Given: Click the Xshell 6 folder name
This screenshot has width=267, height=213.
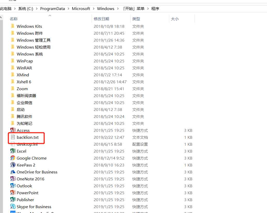Looking at the screenshot, I should [24, 82].
